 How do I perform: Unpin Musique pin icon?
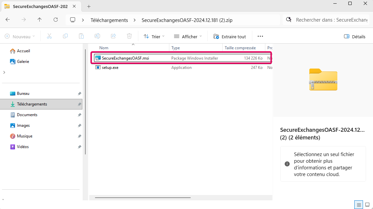point(79,136)
